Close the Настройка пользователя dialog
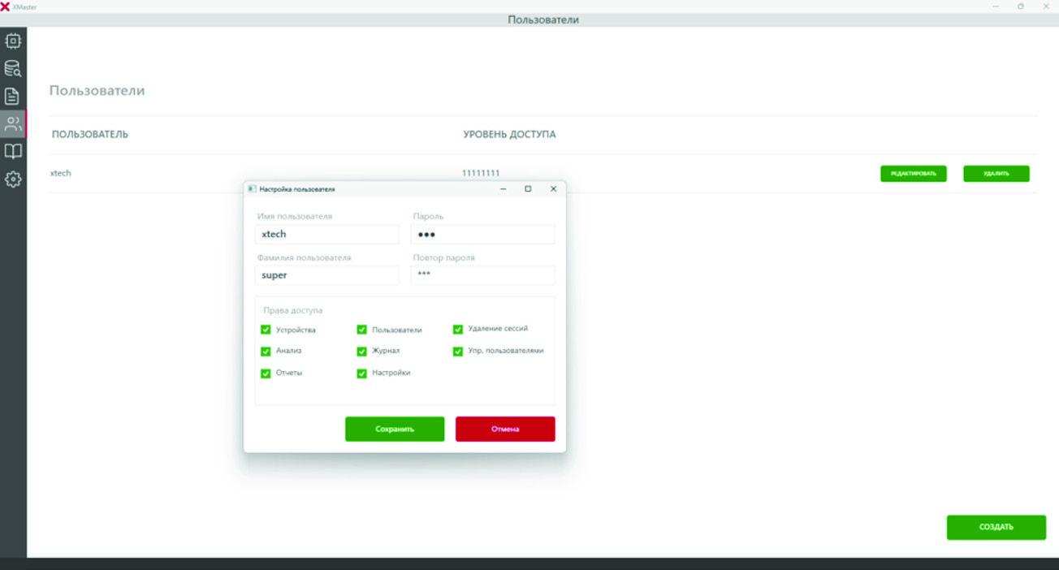The image size is (1059, 570). tap(553, 189)
